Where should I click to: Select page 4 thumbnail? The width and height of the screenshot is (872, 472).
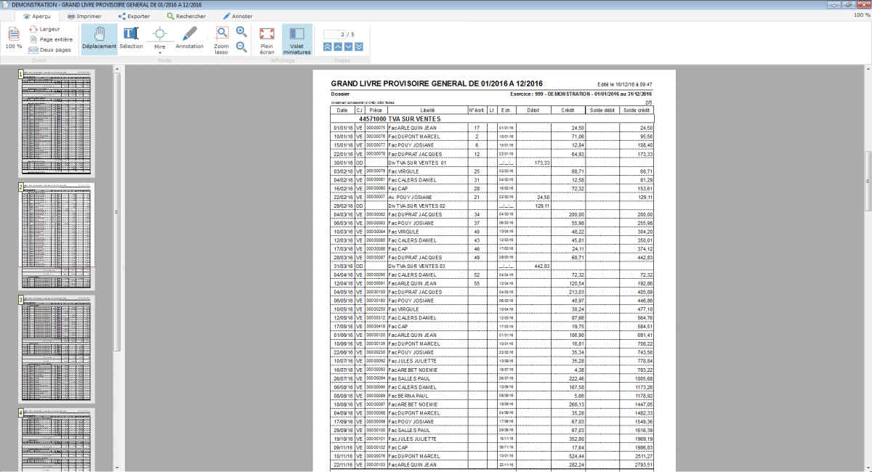(57, 439)
